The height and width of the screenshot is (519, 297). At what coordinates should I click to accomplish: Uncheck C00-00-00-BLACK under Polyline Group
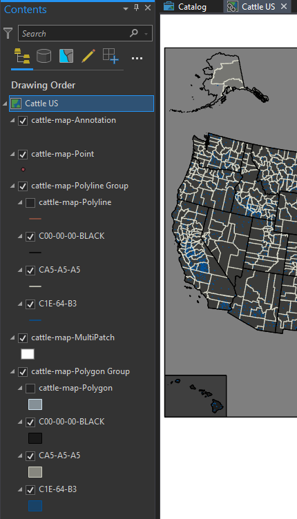tap(30, 237)
